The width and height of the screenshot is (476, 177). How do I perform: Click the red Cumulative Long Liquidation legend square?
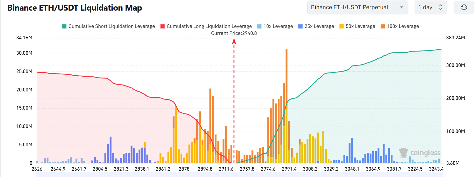(x=162, y=26)
